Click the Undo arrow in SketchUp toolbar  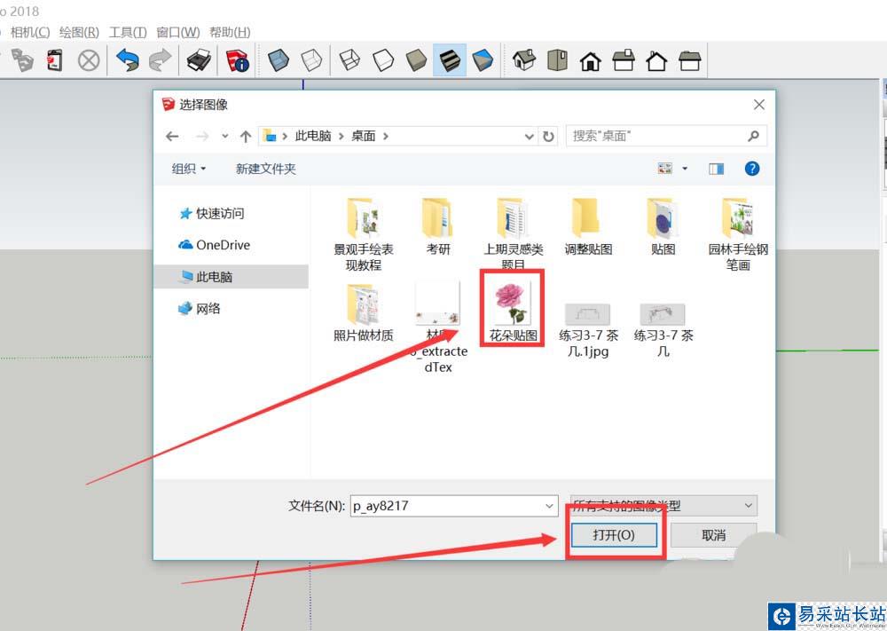tap(127, 59)
